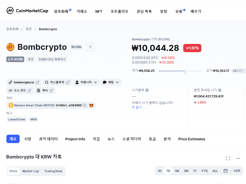Switch to the 과거 데이터 tab
The height and width of the screenshot is (184, 246).
coord(48,139)
